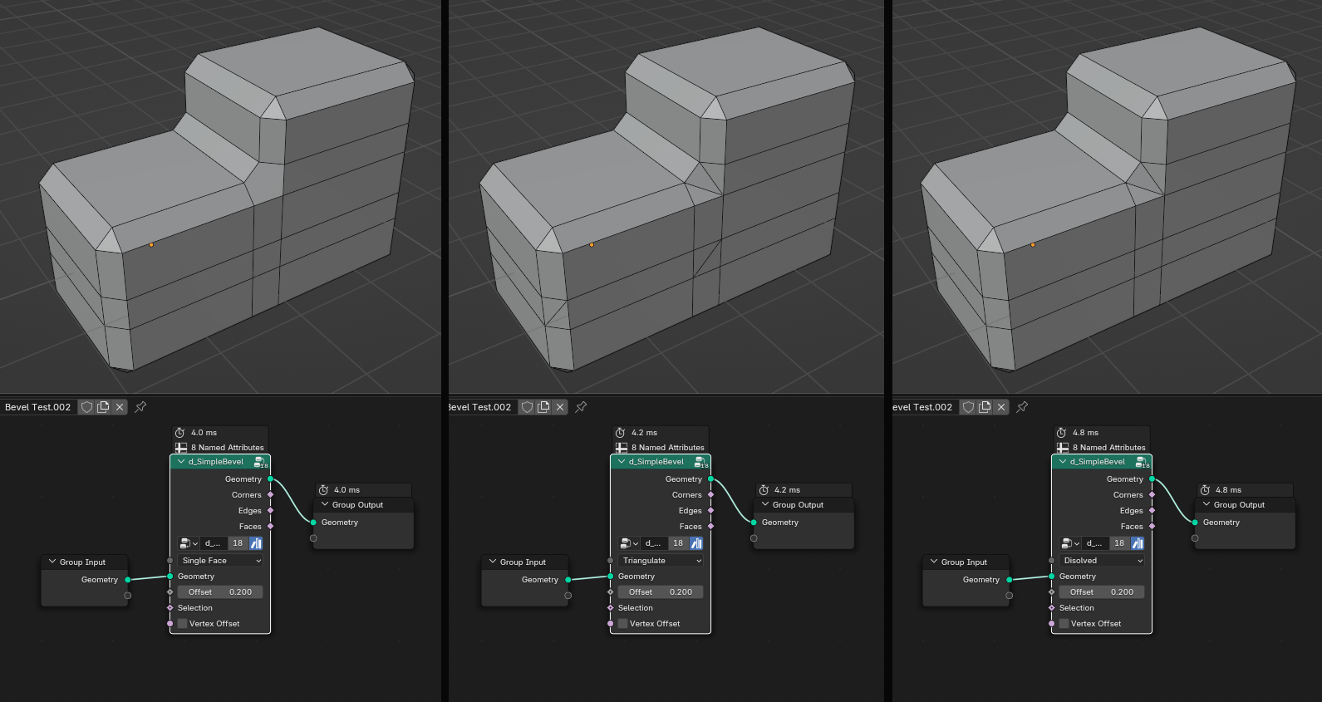Click Named Attributes icon above Single Face node
The width and height of the screenshot is (1322, 702).
(180, 448)
